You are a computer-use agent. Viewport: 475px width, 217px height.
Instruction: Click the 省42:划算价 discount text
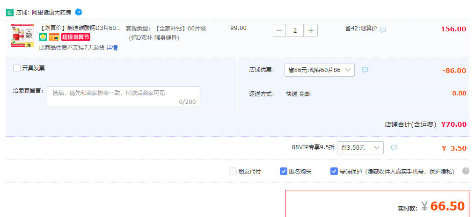(x=361, y=29)
